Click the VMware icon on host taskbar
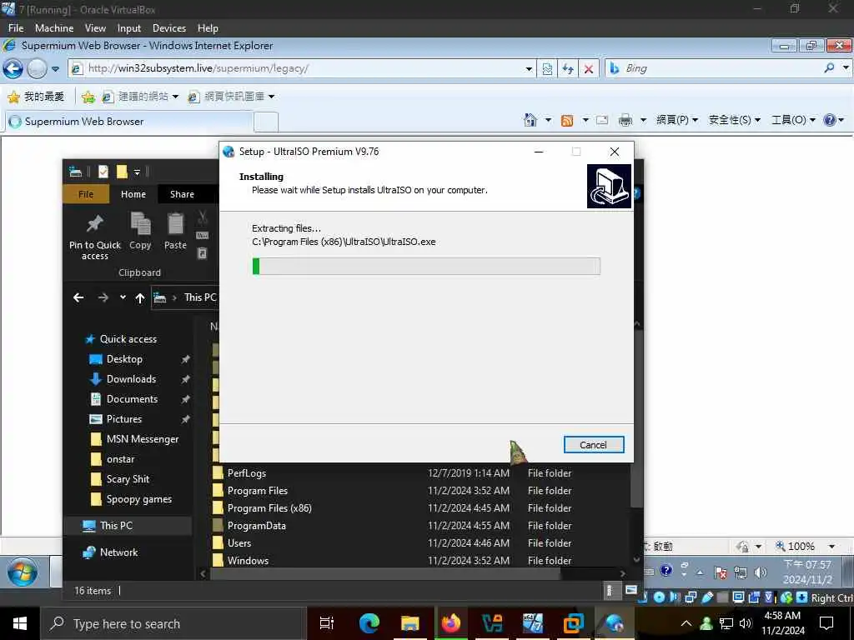Image resolution: width=854 pixels, height=640 pixels. 574,623
